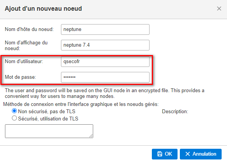Select Sécurisé, utilisation de TLS radio
The height and width of the screenshot is (161, 227).
coord(14,118)
